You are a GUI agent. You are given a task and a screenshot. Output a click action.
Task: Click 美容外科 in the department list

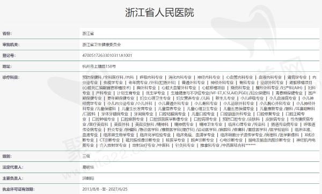tap(122, 124)
